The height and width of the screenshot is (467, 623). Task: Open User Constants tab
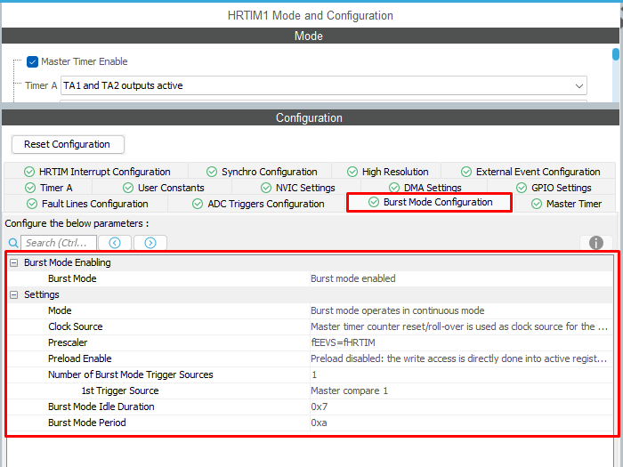pyautogui.click(x=163, y=188)
